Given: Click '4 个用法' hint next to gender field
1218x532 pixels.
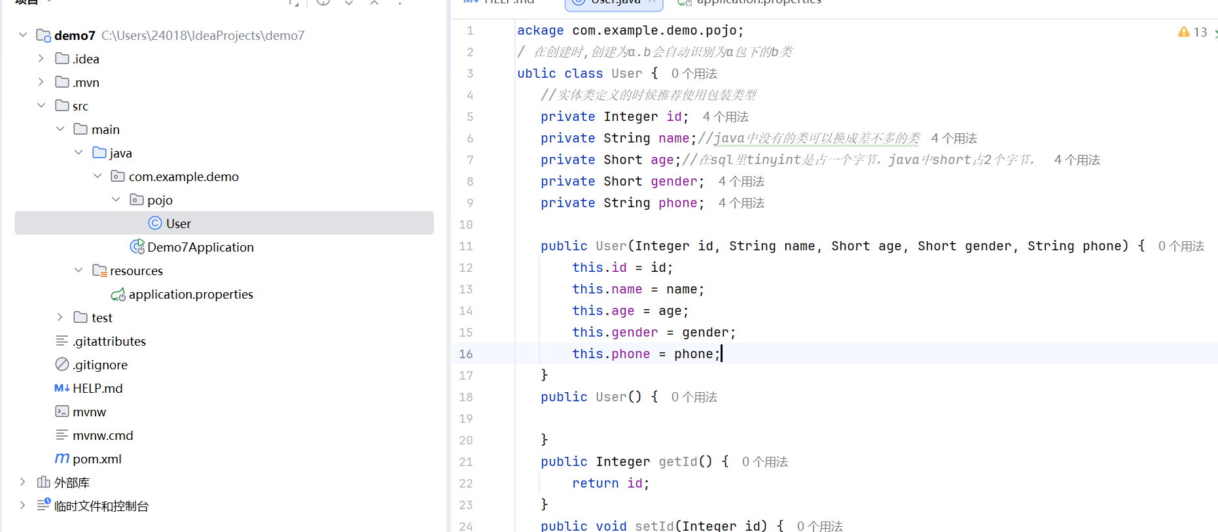Looking at the screenshot, I should [741, 182].
